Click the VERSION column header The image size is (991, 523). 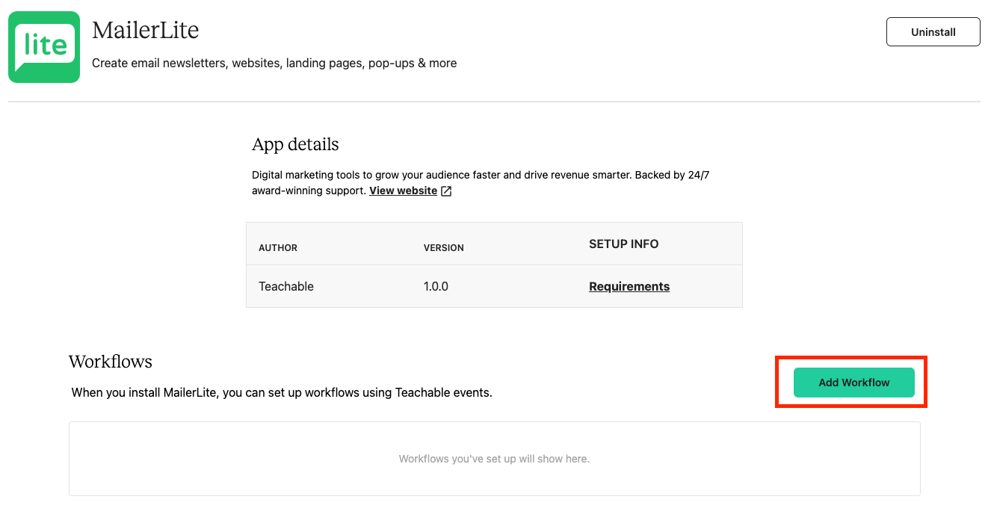(x=444, y=248)
